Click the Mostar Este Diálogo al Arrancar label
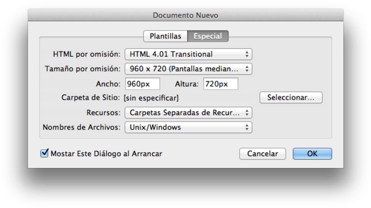Image resolution: width=371 pixels, height=208 pixels. coord(106,154)
